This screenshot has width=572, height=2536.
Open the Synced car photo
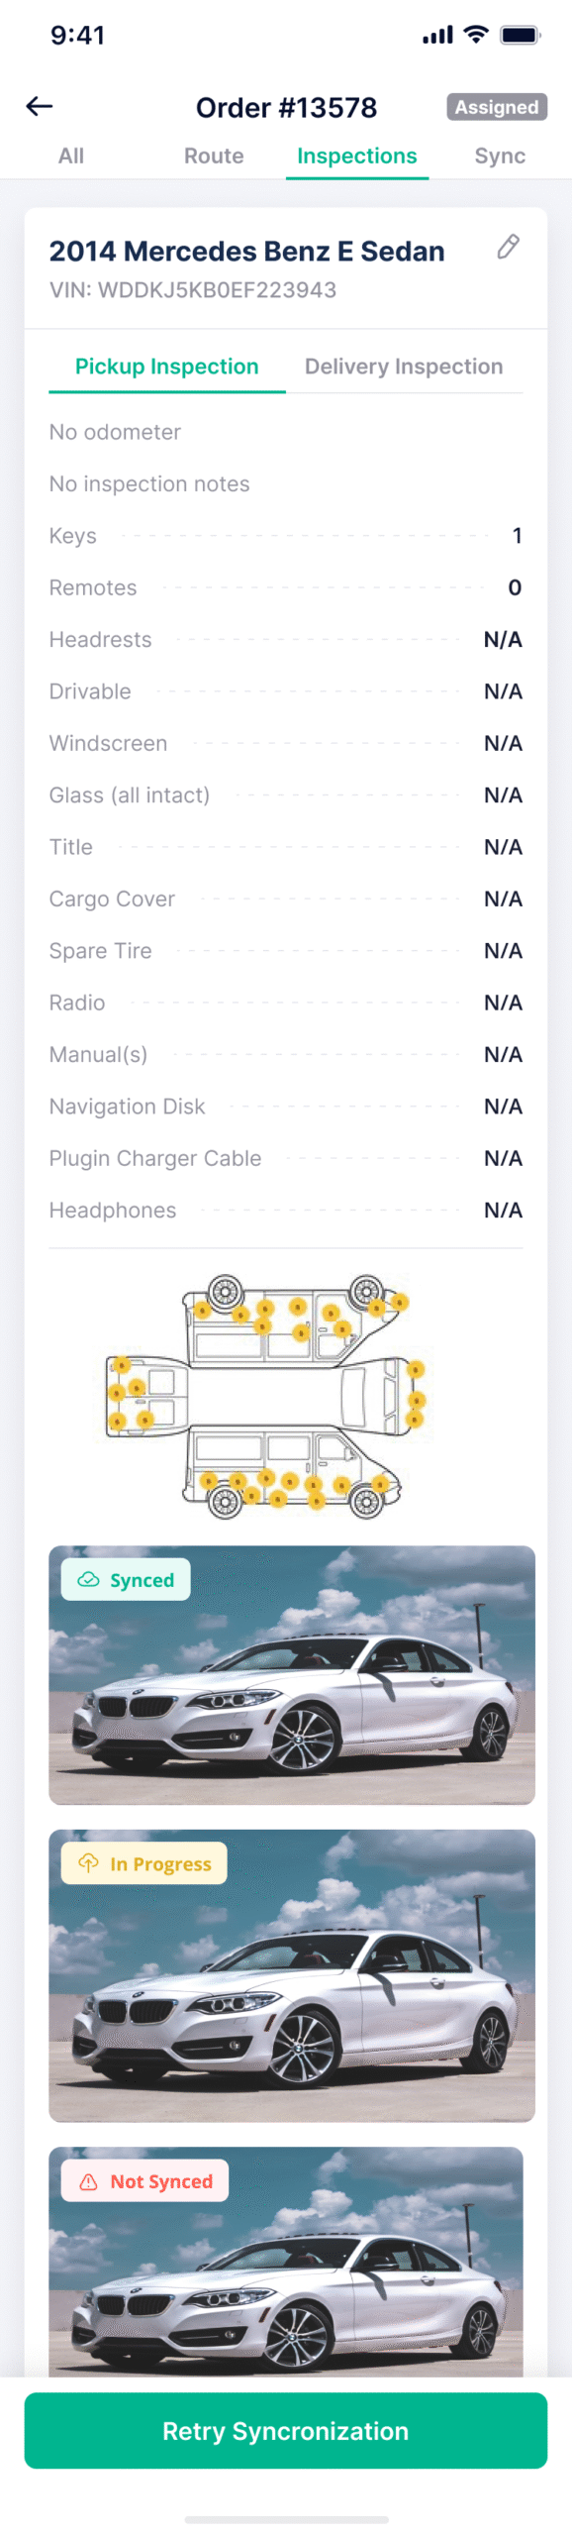tap(292, 1674)
